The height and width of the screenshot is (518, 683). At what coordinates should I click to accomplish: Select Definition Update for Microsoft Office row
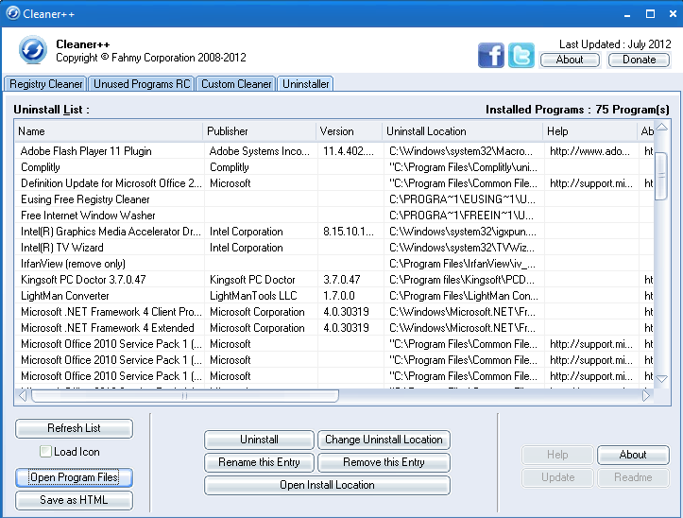(x=334, y=183)
